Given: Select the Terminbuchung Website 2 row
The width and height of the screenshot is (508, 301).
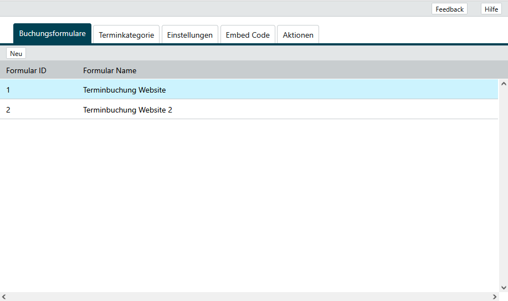Looking at the screenshot, I should click(127, 110).
